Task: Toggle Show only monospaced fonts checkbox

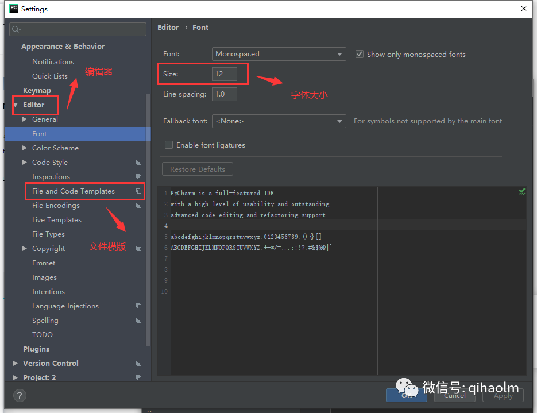Action: pos(360,54)
